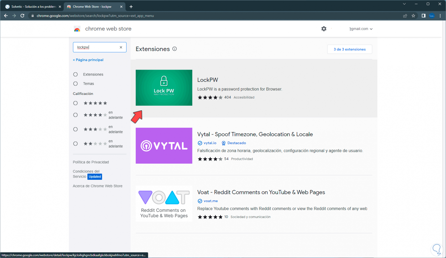Select the Temas filter radio button
Viewport: 446px width, 258px height.
(x=75, y=84)
